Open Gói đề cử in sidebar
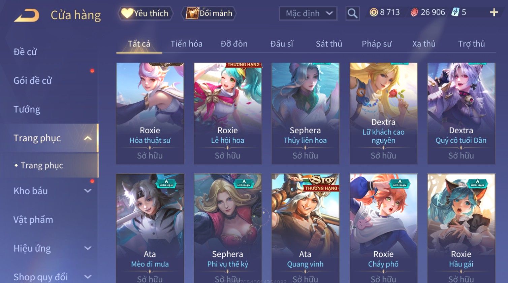This screenshot has height=283, width=508. (33, 80)
